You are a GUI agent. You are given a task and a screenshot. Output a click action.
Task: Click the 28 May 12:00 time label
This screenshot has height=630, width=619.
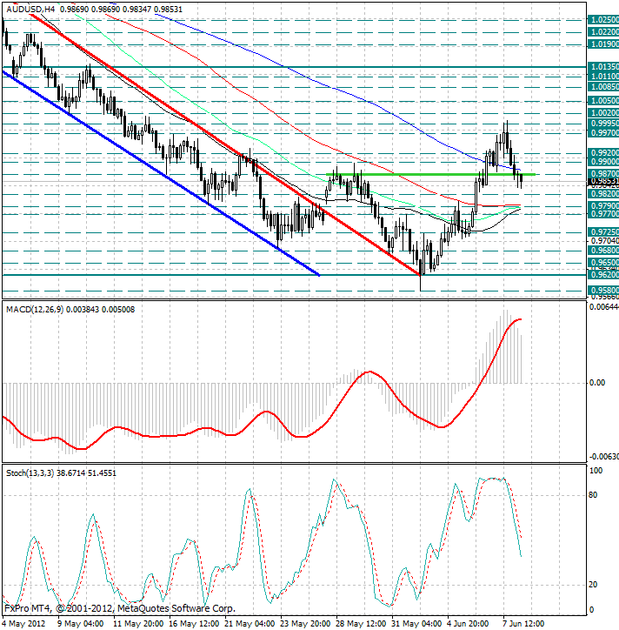pyautogui.click(x=361, y=624)
